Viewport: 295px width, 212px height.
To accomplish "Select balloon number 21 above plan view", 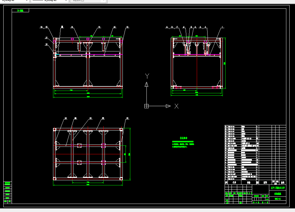I will 90,118.
